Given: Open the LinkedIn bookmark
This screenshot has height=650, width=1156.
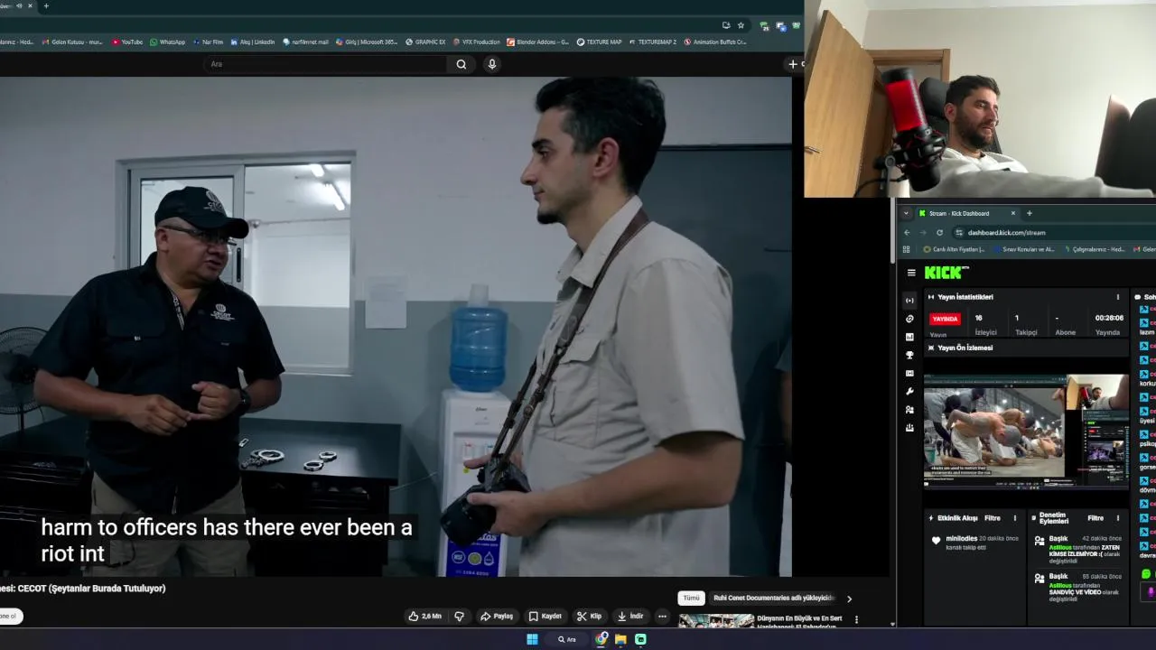Looking at the screenshot, I should pos(253,42).
